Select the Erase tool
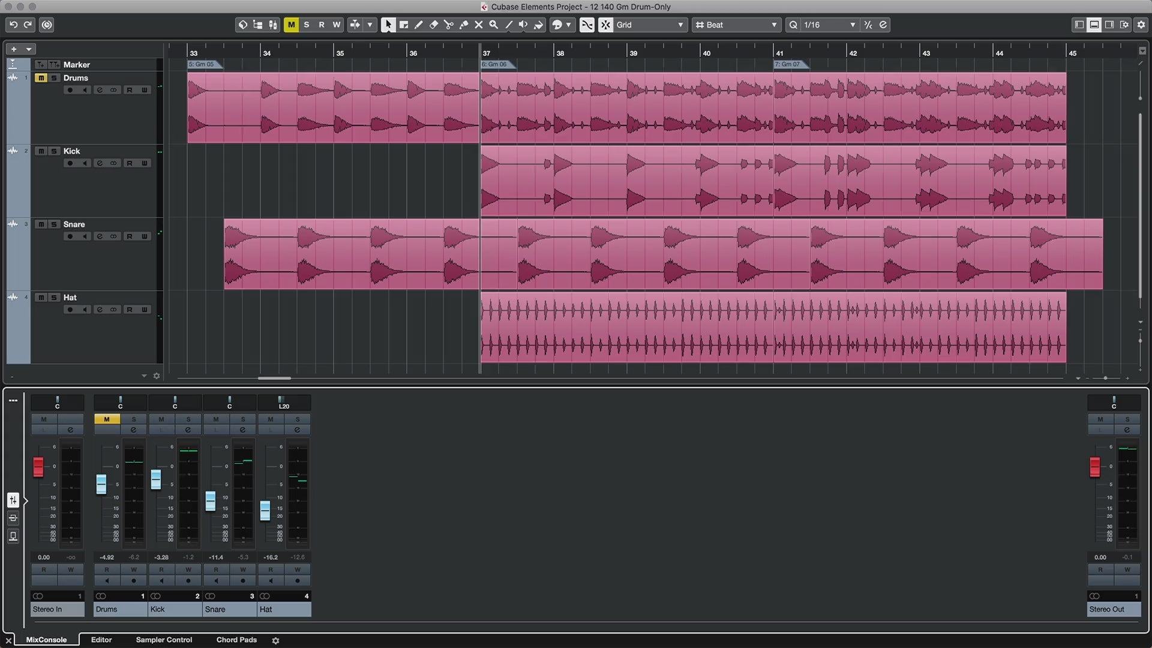The width and height of the screenshot is (1152, 648). [x=434, y=25]
